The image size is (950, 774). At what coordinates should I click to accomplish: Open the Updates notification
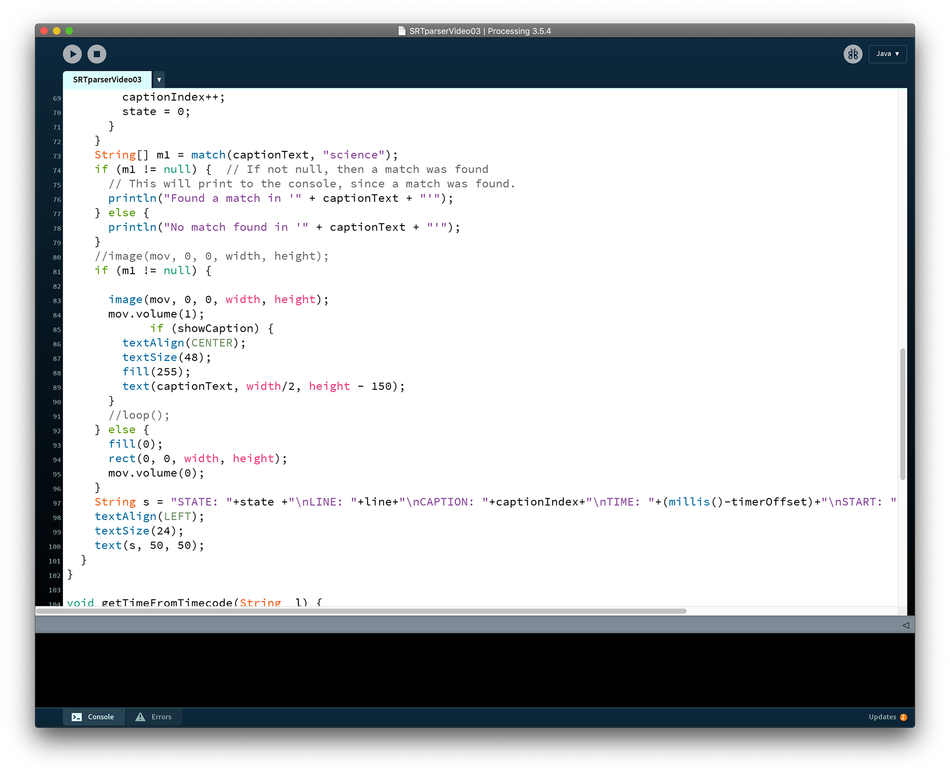point(887,717)
